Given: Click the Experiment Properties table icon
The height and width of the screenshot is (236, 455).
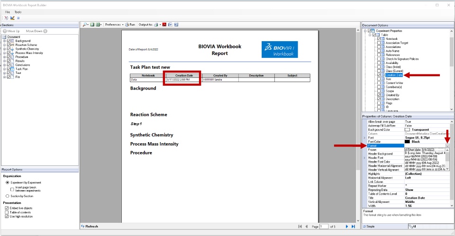Looking at the screenshot, I should pos(373,31).
